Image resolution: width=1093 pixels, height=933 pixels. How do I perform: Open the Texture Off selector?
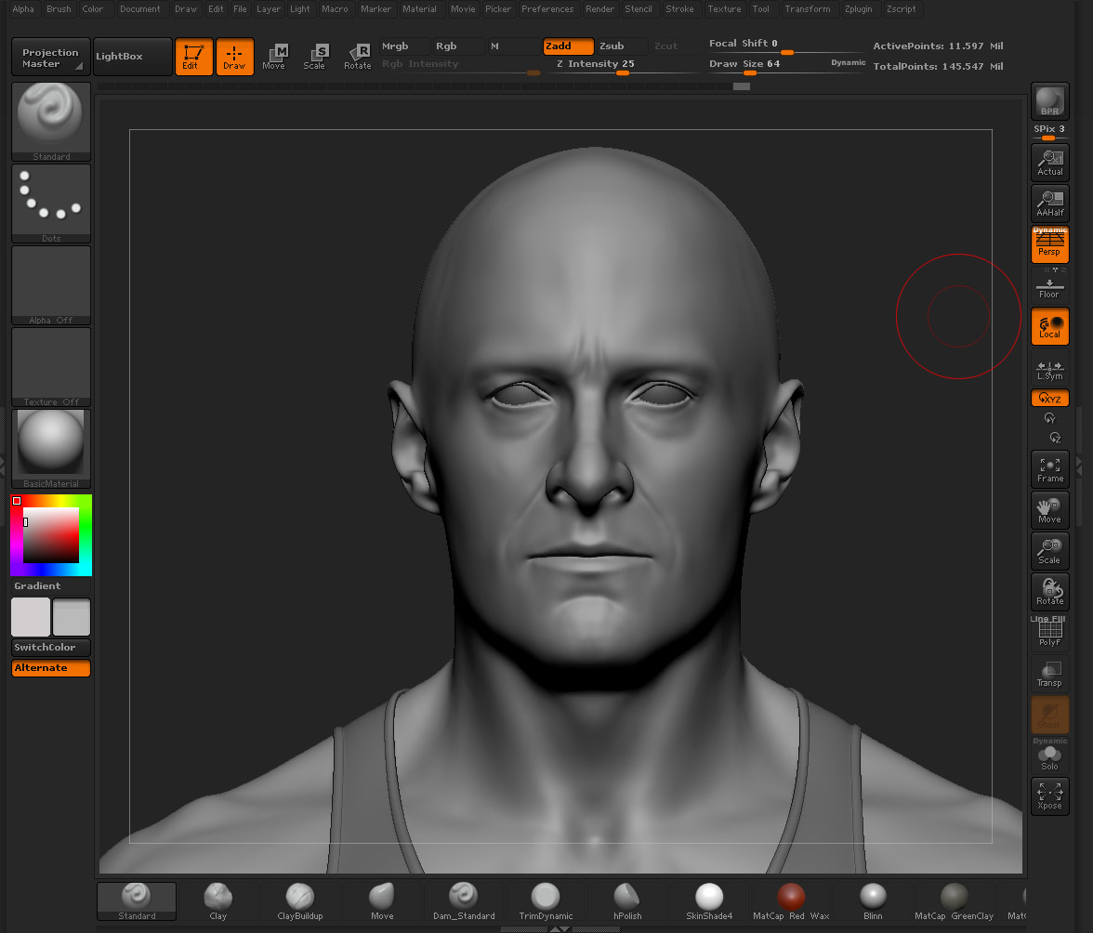pyautogui.click(x=51, y=367)
